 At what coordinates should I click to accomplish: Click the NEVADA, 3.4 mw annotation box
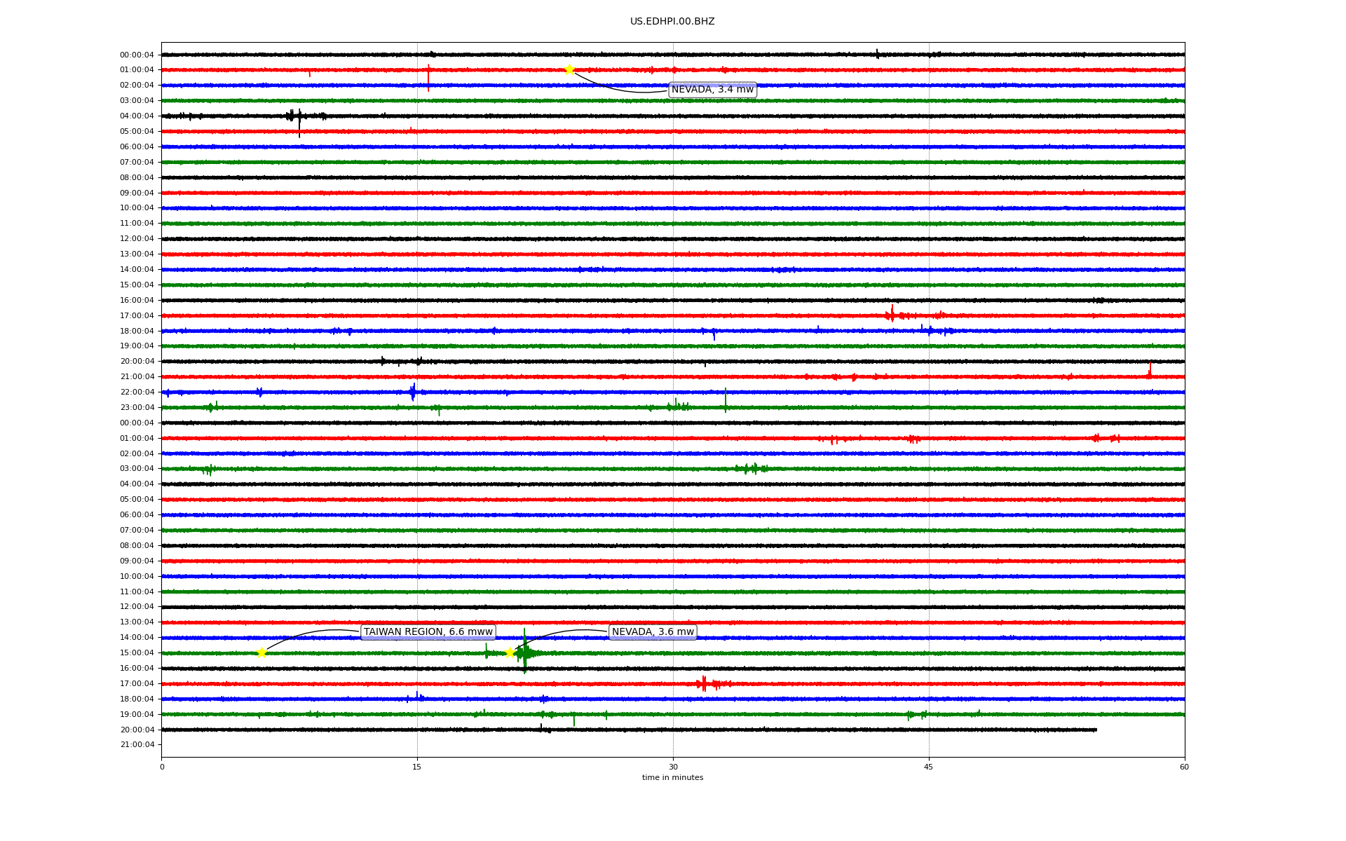coord(712,90)
